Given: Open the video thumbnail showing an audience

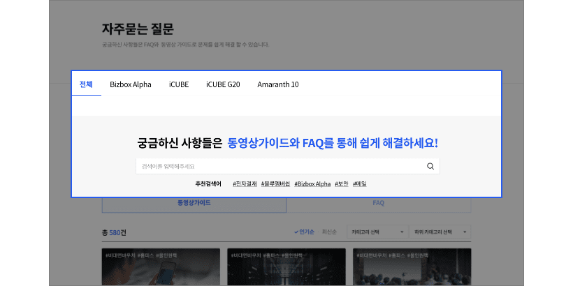Looking at the screenshot, I should [x=412, y=267].
